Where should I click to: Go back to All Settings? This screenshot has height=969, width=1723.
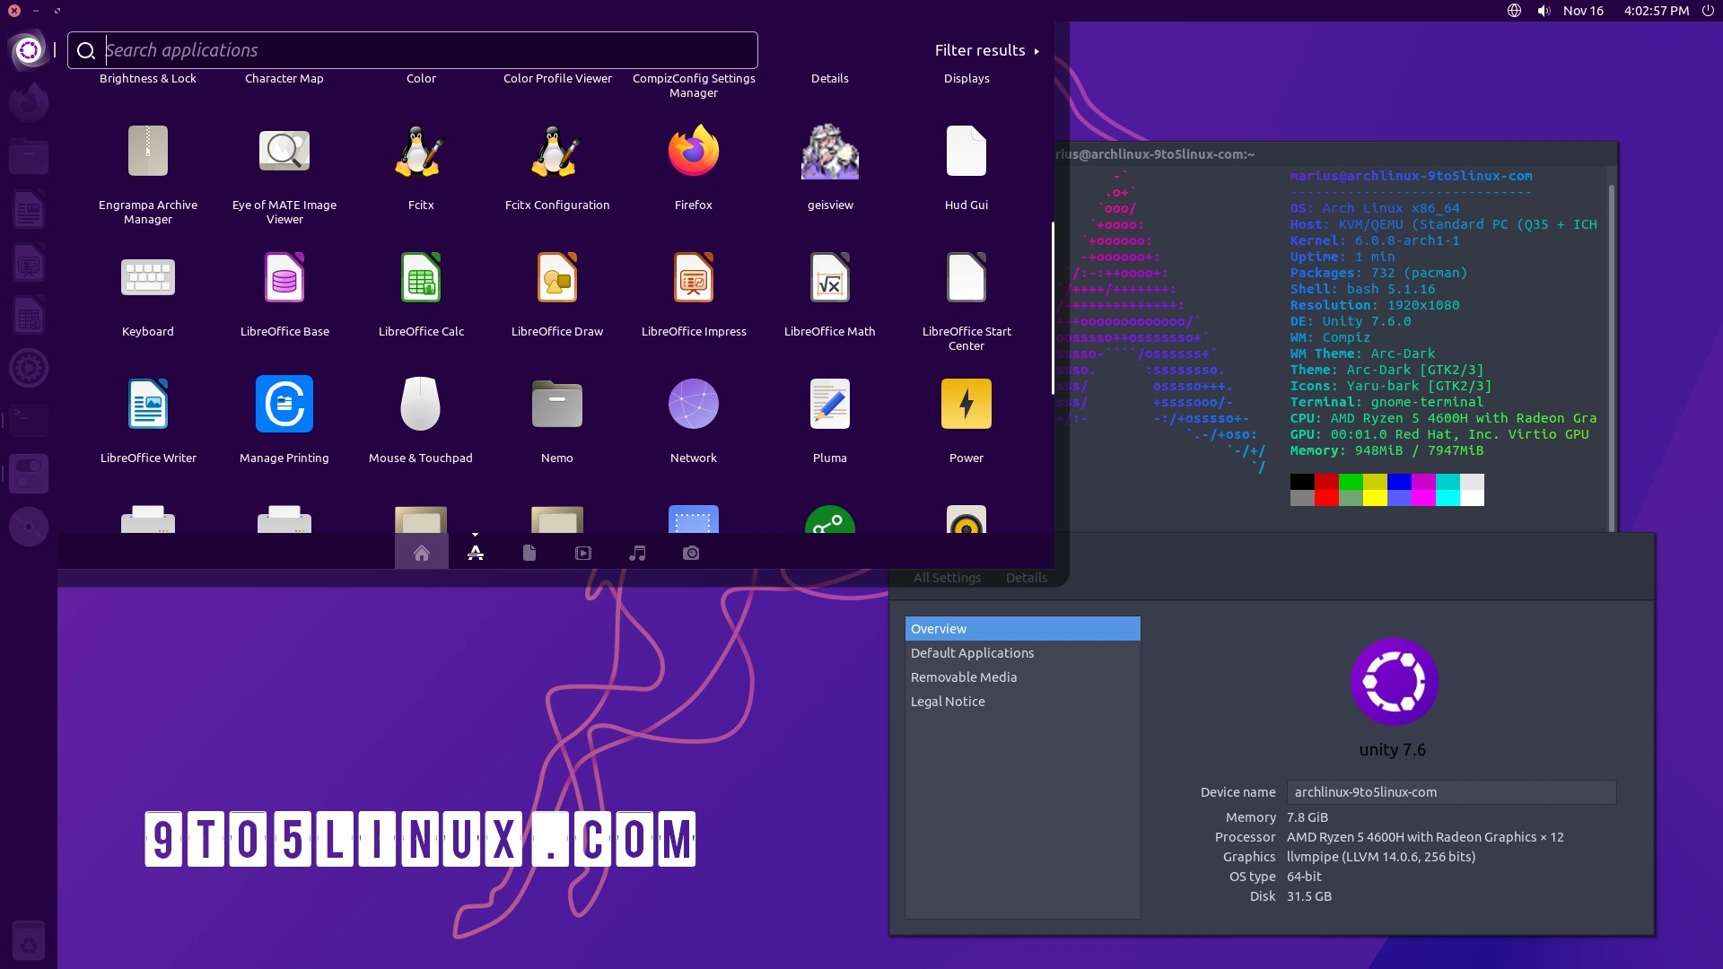[947, 578]
